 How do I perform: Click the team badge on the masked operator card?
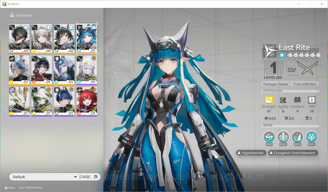click(26, 27)
